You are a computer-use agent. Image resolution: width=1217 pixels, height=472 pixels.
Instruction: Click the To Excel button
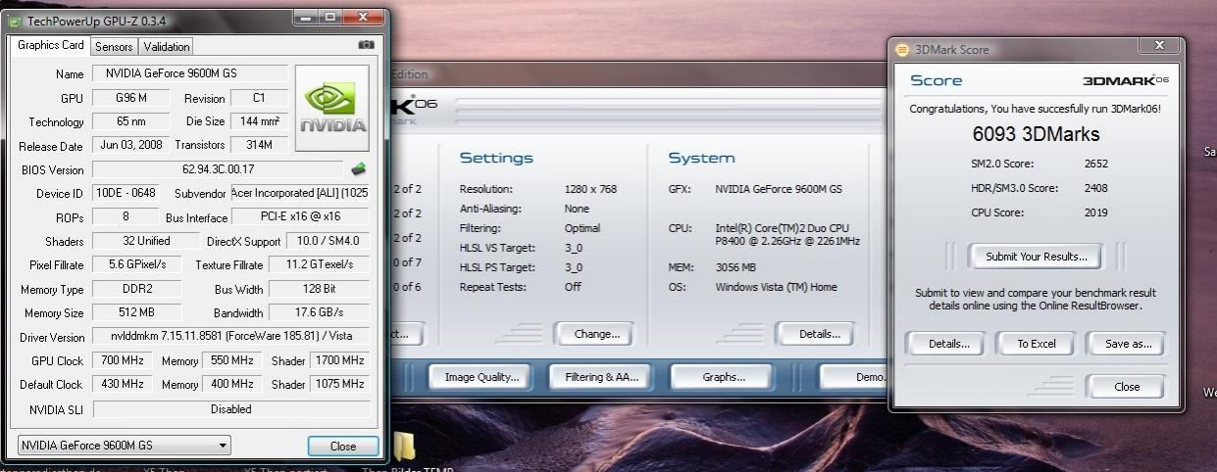click(x=1036, y=344)
